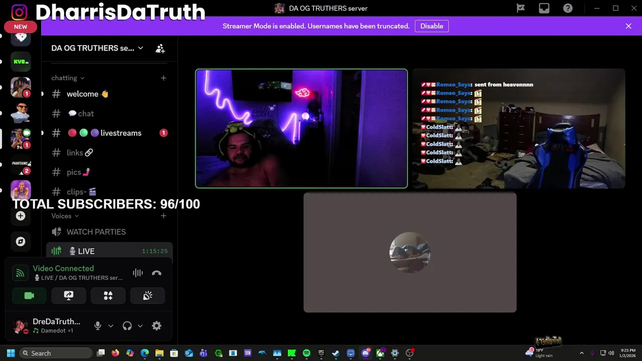Open the livestreams channel
642x361 pixels.
pyautogui.click(x=109, y=133)
